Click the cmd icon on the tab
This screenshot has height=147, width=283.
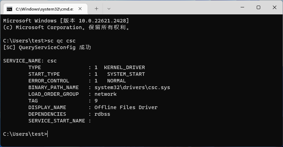point(9,8)
